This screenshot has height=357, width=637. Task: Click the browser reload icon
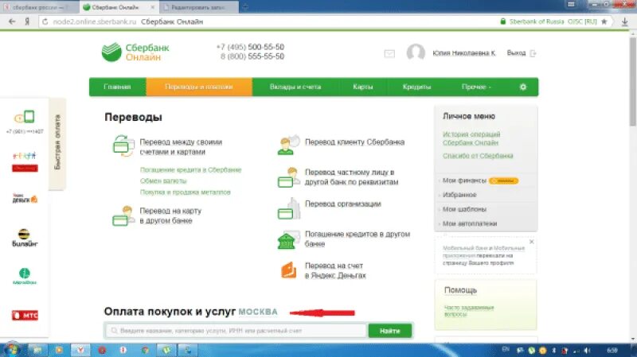(x=45, y=21)
